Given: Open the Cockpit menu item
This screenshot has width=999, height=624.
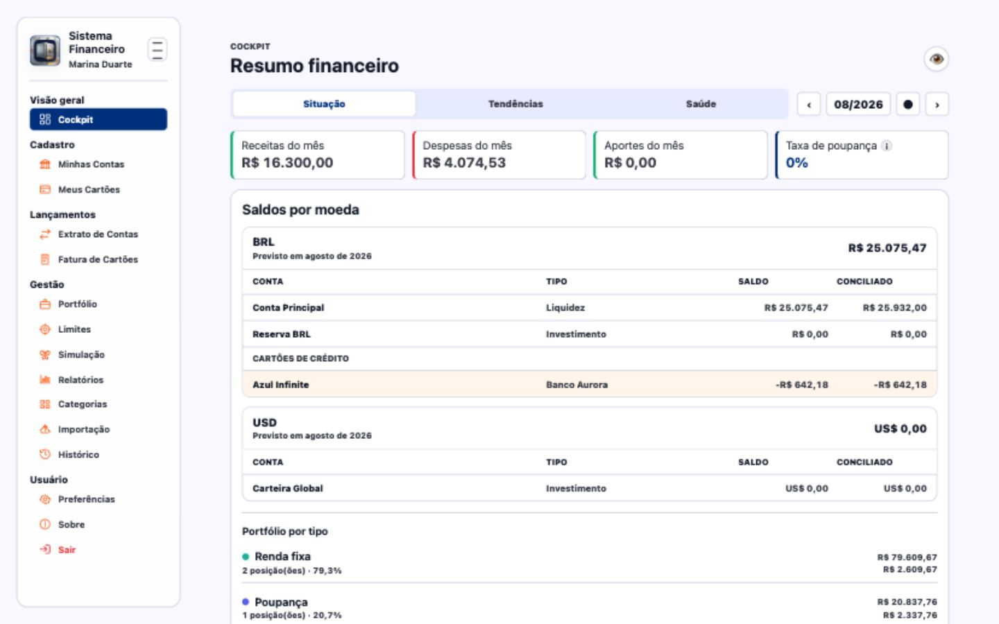Looking at the screenshot, I should [x=99, y=119].
